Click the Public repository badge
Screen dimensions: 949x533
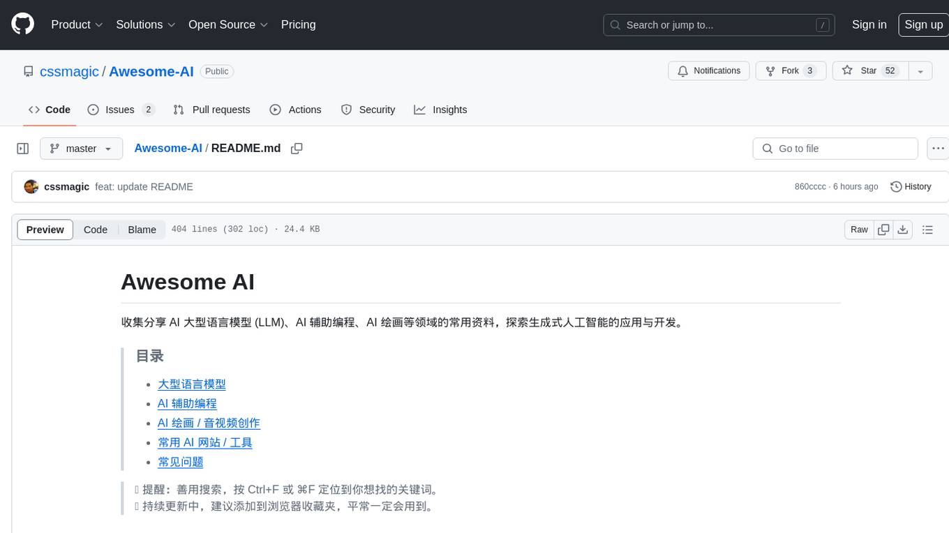coord(217,71)
